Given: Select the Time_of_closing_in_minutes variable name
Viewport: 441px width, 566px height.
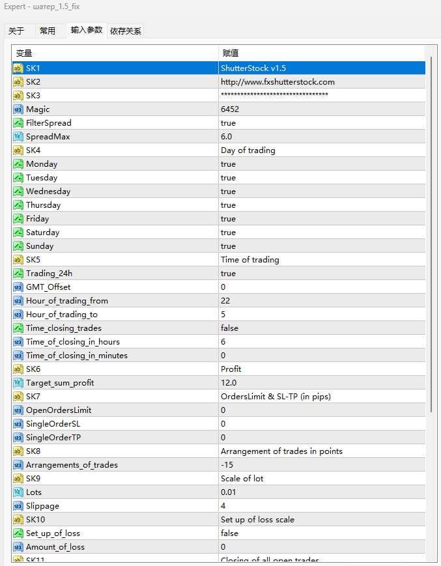Looking at the screenshot, I should point(76,356).
